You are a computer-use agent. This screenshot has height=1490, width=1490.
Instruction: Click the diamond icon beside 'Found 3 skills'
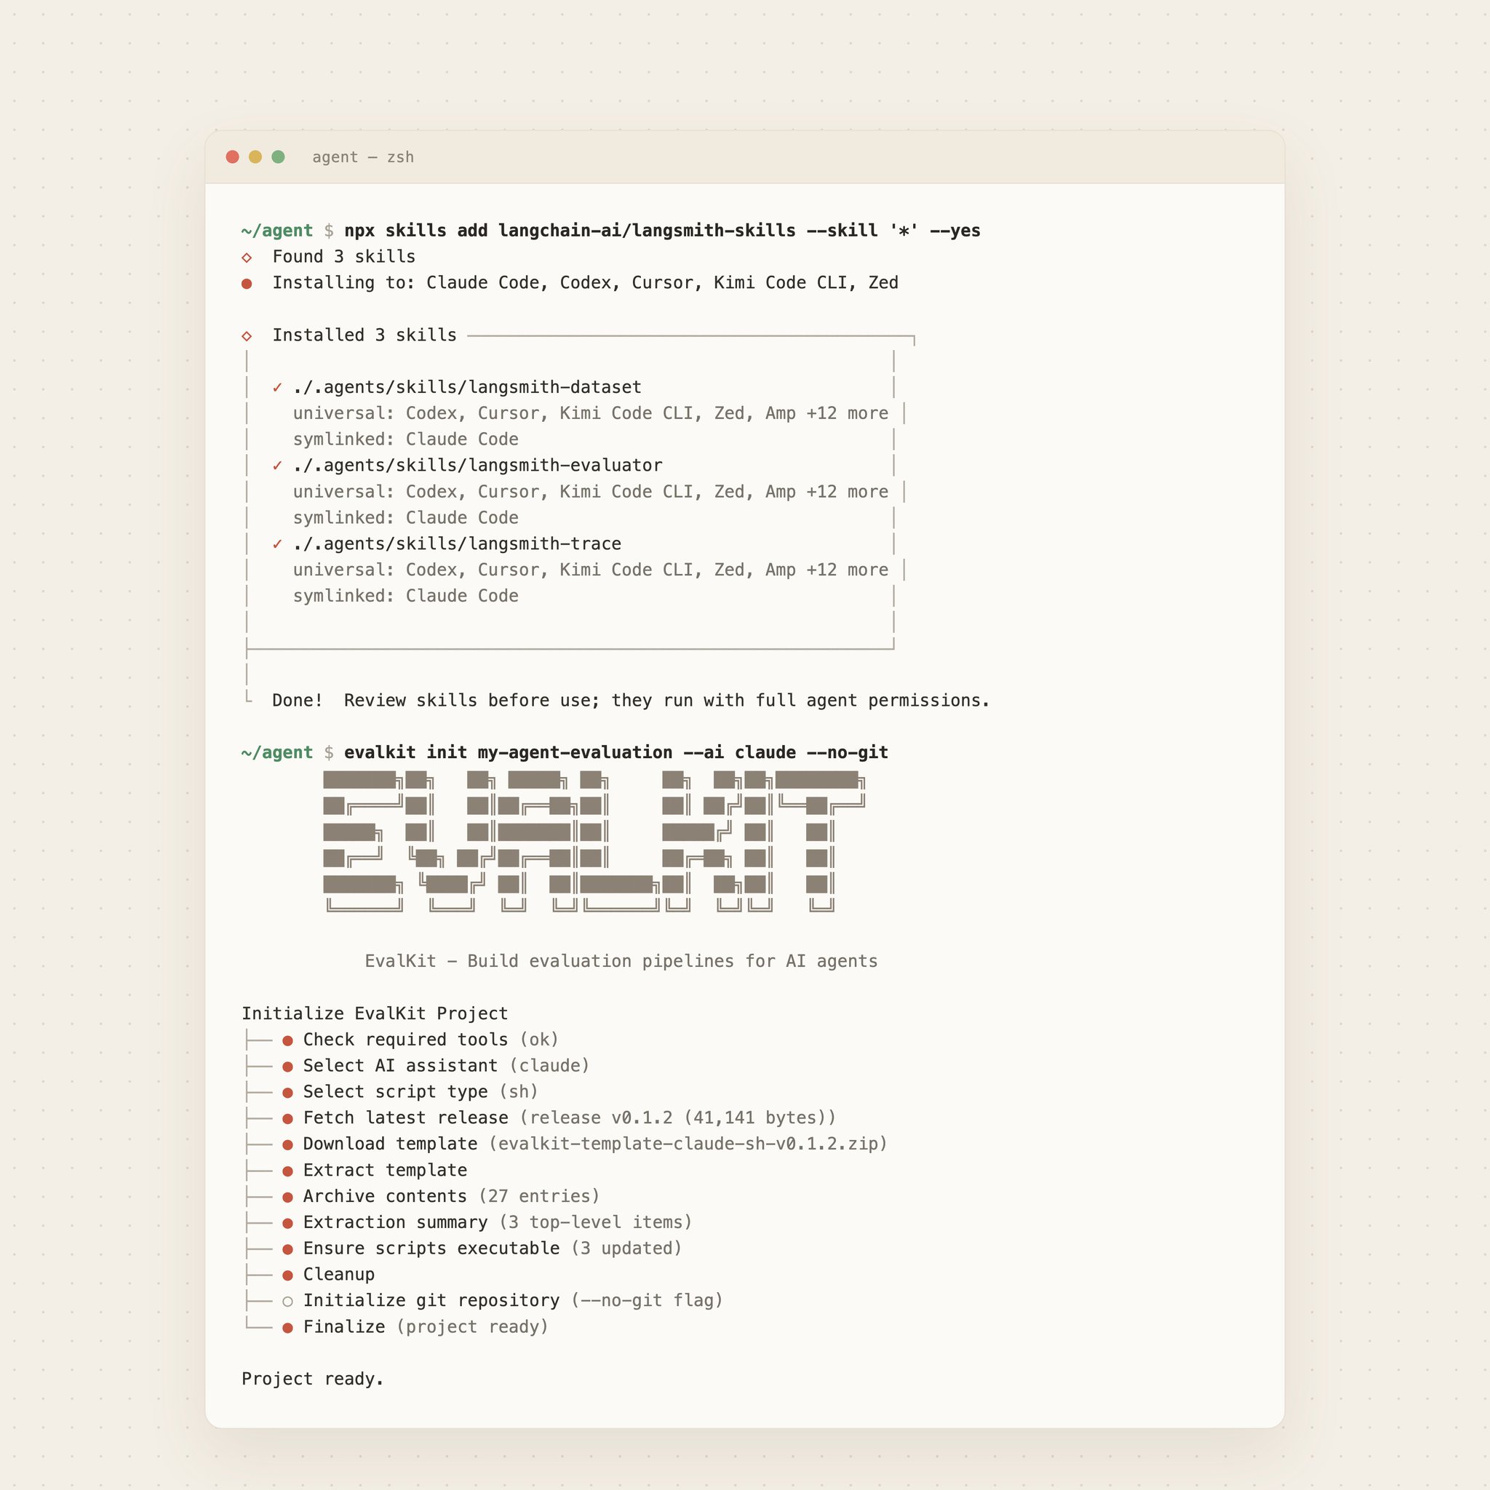click(x=247, y=258)
